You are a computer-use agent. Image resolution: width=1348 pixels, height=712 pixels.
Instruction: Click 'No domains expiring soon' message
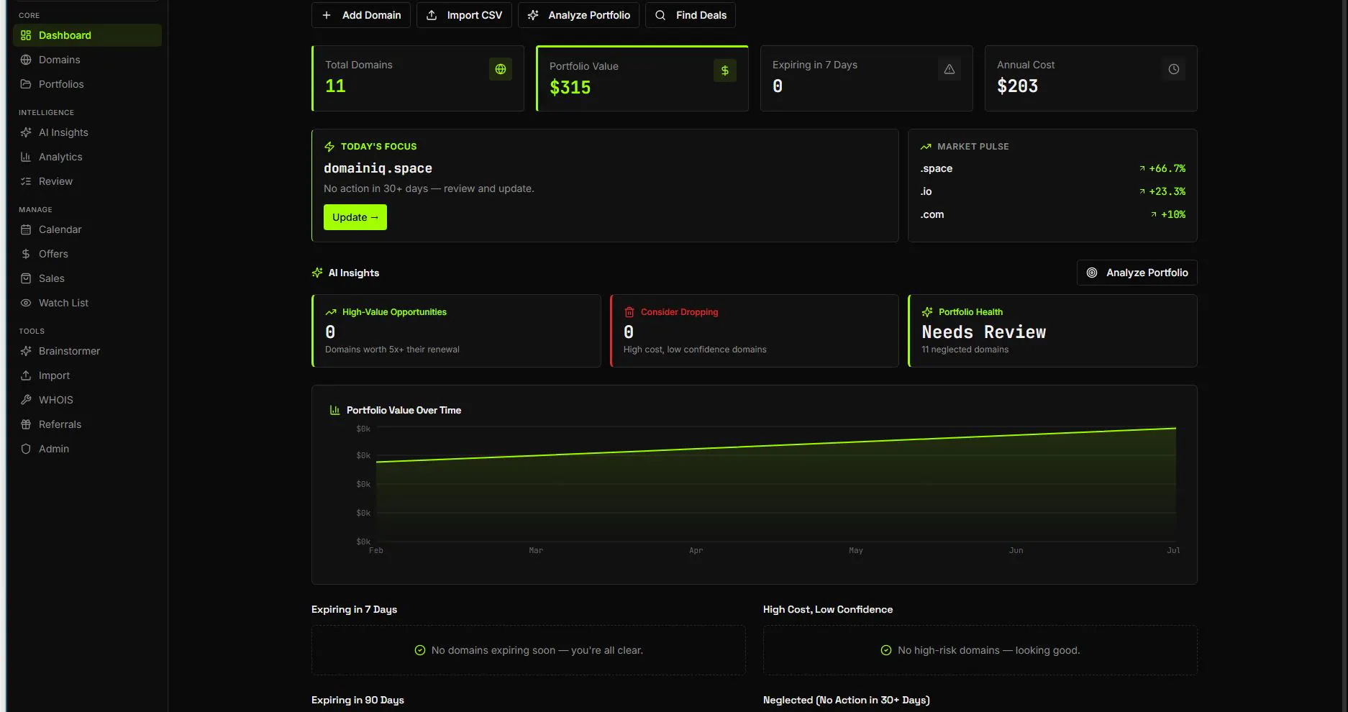click(x=537, y=650)
